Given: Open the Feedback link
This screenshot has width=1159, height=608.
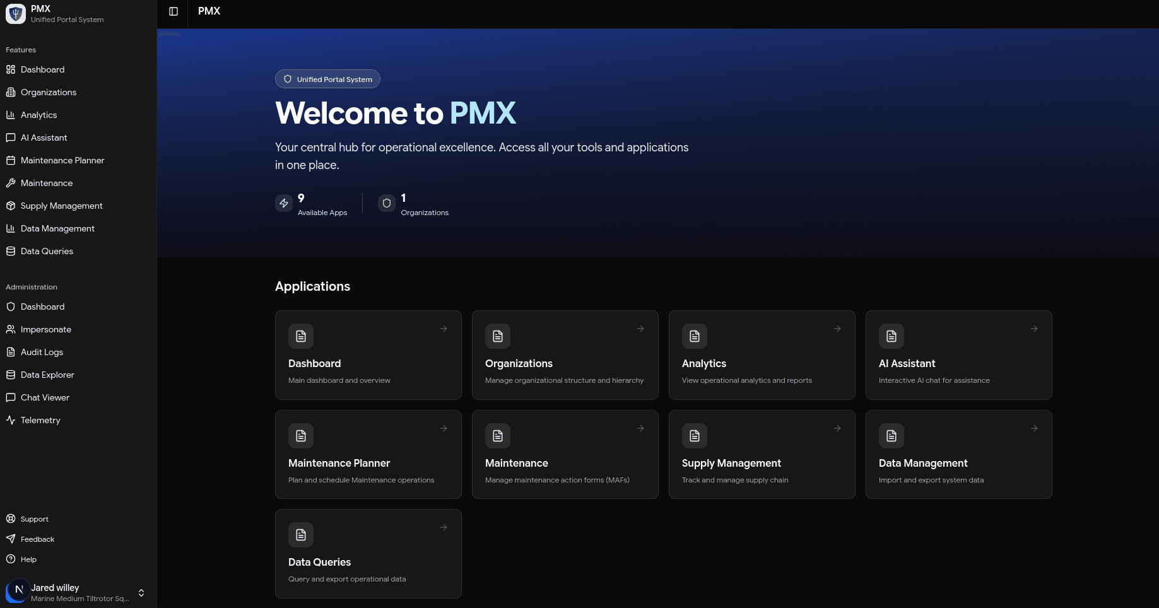Looking at the screenshot, I should [x=37, y=539].
